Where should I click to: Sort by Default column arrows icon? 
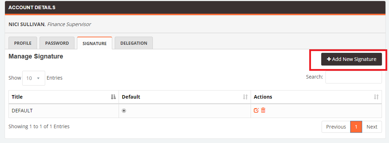245,97
